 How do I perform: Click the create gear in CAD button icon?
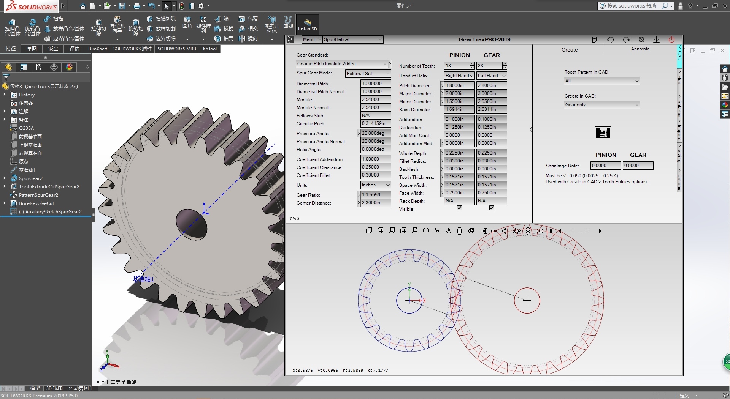click(603, 132)
